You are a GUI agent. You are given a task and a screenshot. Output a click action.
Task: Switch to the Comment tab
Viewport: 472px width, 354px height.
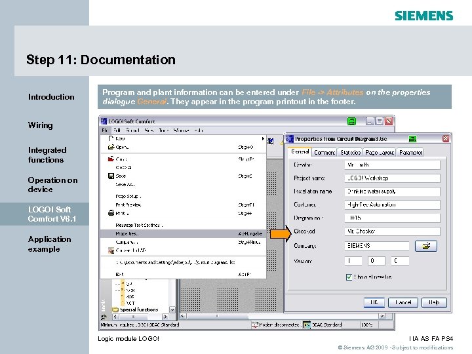pos(324,153)
